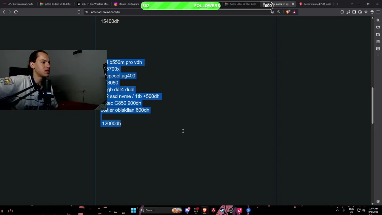Switch to VXE R1 Pro Wireless Mouse tab

pos(93,4)
